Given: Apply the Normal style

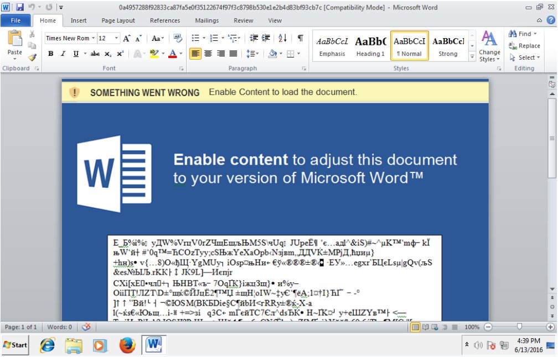Looking at the screenshot, I should 409,46.
